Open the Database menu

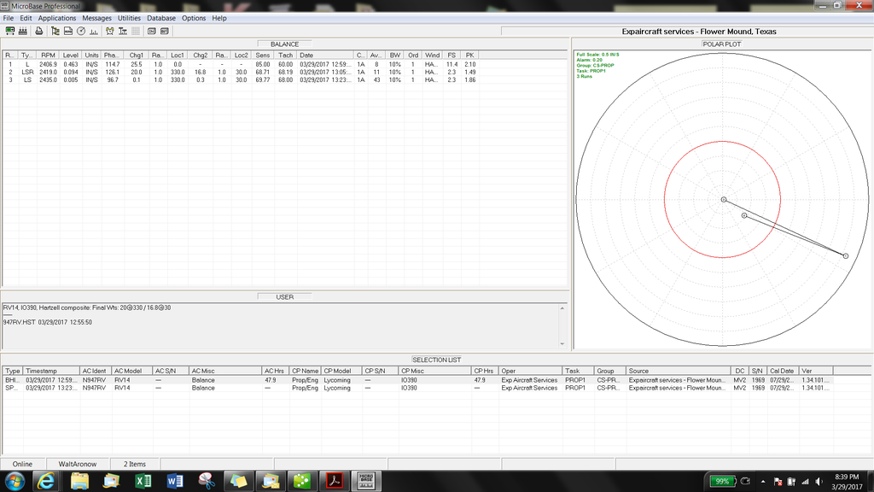[x=161, y=18]
